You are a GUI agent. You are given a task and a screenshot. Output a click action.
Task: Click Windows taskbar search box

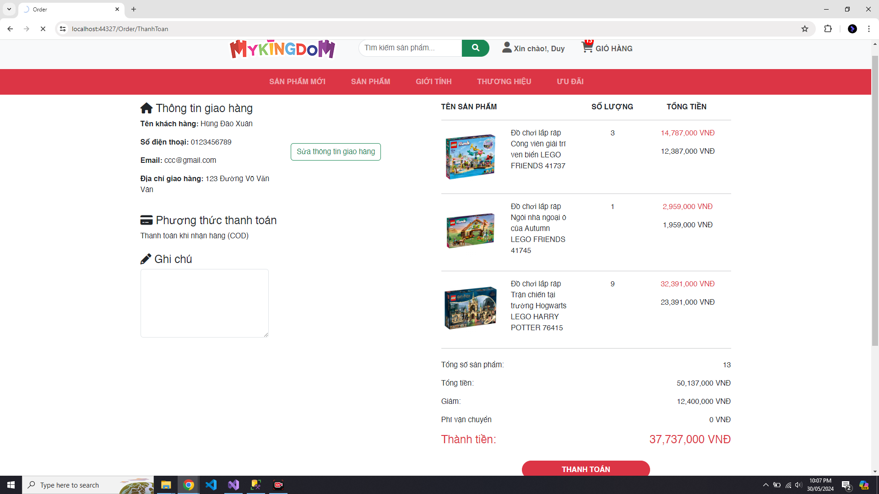tap(88, 485)
